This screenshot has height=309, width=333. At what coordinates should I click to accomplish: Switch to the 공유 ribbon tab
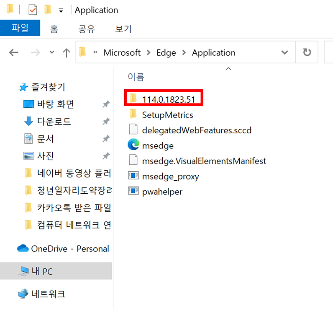(87, 29)
